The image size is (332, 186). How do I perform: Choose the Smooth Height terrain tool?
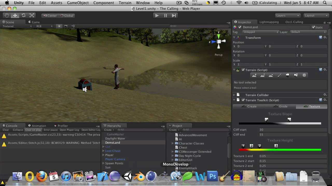coord(271,75)
